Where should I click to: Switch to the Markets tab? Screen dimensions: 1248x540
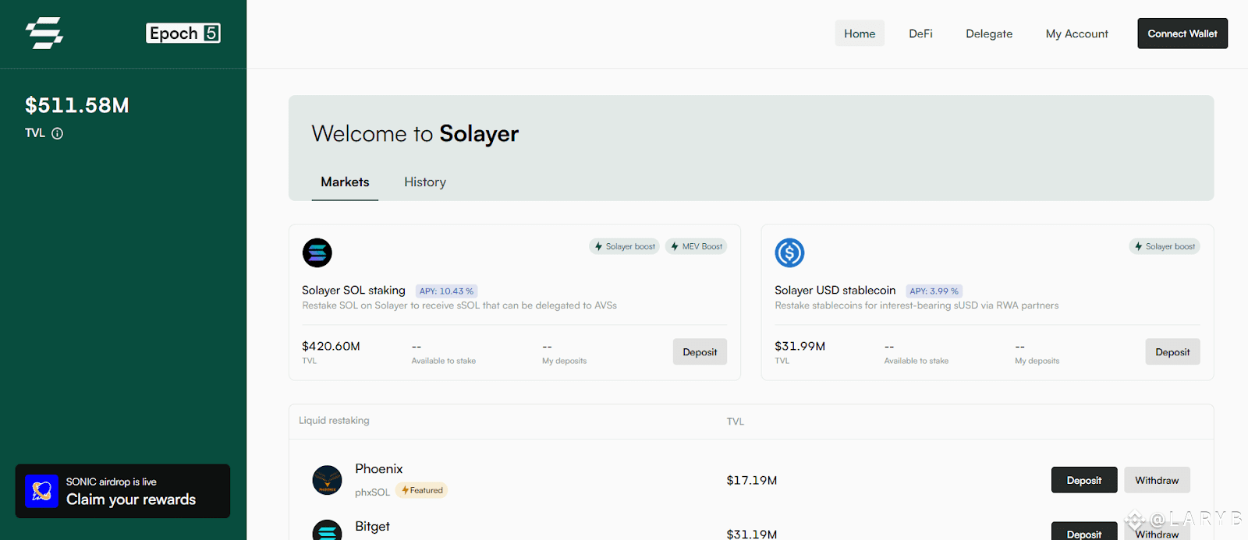345,182
